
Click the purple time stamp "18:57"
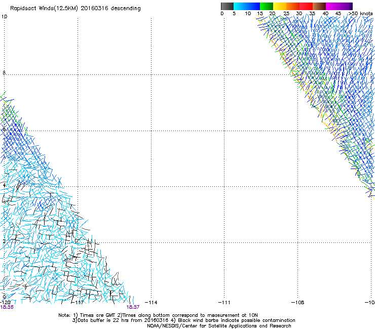[133, 307]
